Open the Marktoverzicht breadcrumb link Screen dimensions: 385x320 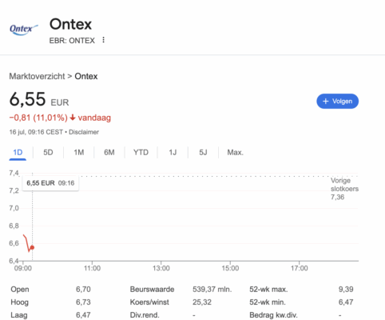tap(37, 76)
